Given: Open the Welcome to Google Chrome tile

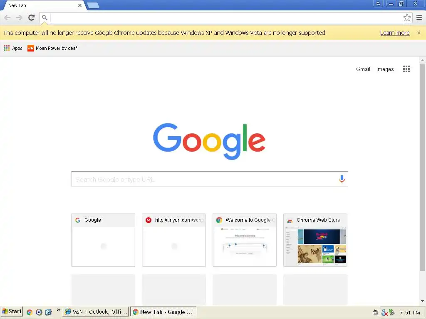Looking at the screenshot, I should [245, 240].
